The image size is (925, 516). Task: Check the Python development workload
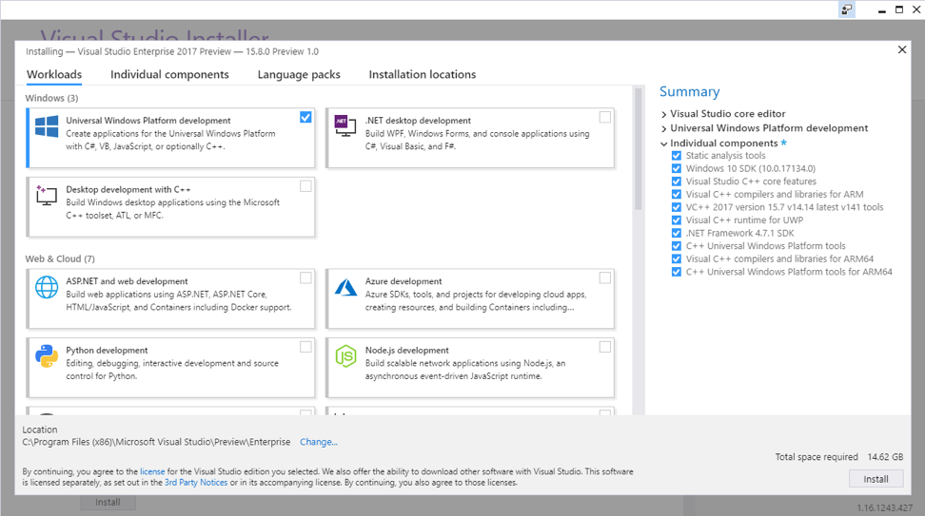pos(305,347)
